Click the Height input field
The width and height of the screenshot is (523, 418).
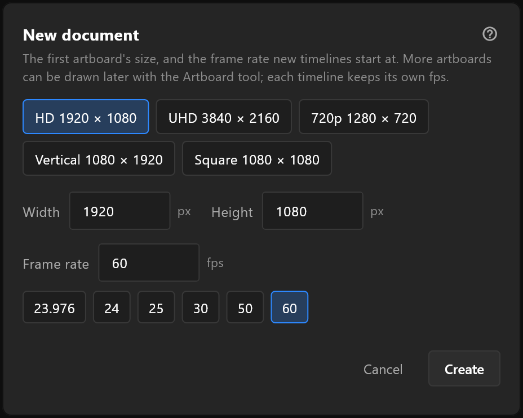click(313, 211)
